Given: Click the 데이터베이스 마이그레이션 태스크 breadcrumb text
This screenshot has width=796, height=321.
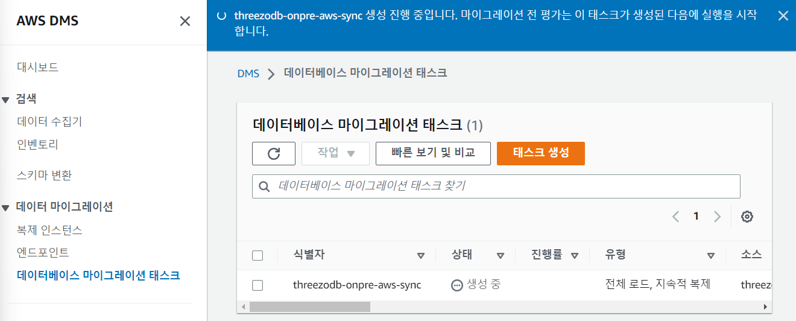Looking at the screenshot, I should pos(365,73).
